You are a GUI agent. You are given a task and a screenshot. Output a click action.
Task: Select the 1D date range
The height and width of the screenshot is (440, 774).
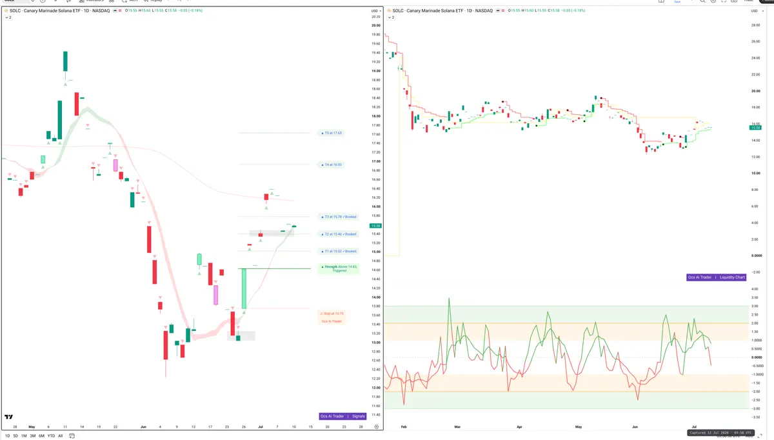tap(7, 436)
